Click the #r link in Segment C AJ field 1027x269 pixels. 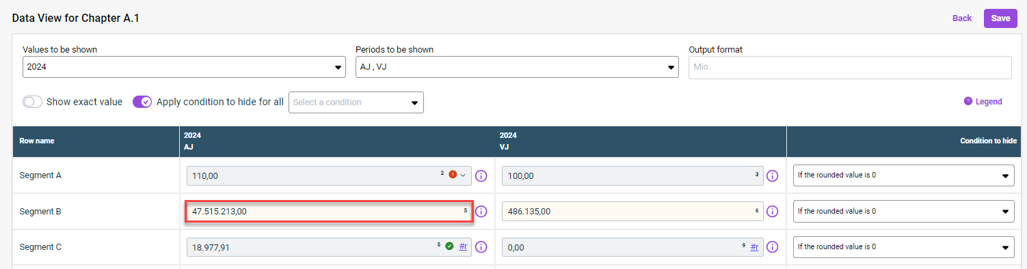463,246
